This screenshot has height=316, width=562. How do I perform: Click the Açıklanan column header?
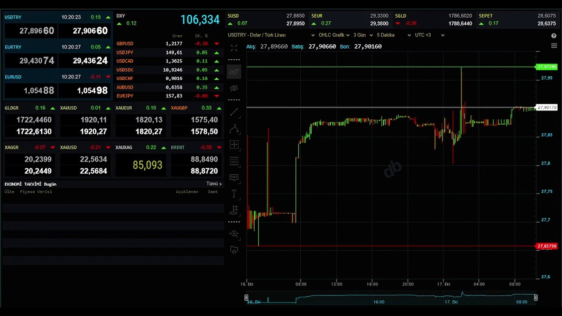(x=187, y=192)
